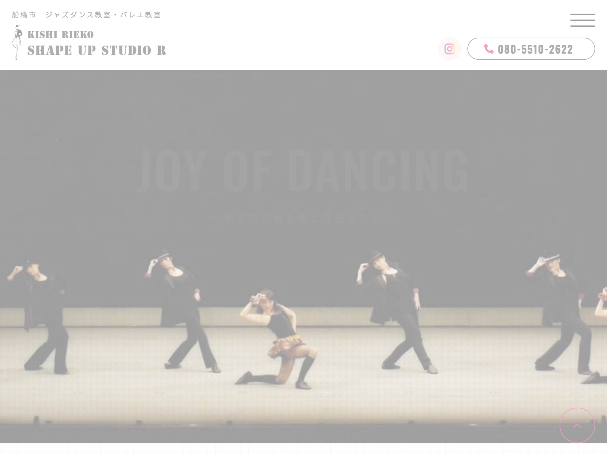Click the JOY OF DANCING headline
Viewport: 607px width, 455px height.
pyautogui.click(x=302, y=171)
